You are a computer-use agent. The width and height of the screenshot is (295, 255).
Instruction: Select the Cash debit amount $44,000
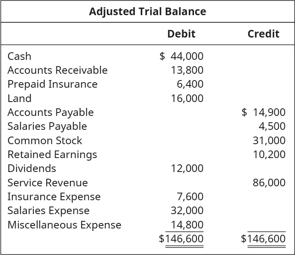pos(182,56)
